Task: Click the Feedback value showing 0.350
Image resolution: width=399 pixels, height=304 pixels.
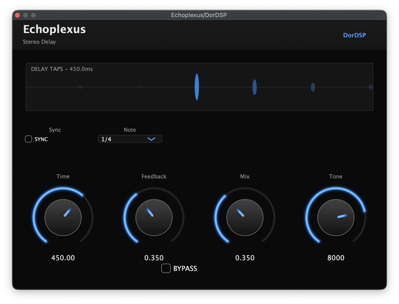Action: click(154, 258)
